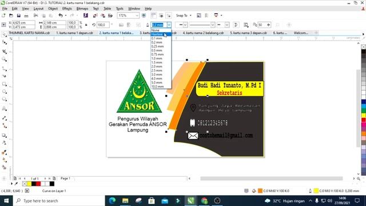This screenshot has width=366, height=206.
Task: Select the Interactive Fill tool
Action: [x=4, y=160]
